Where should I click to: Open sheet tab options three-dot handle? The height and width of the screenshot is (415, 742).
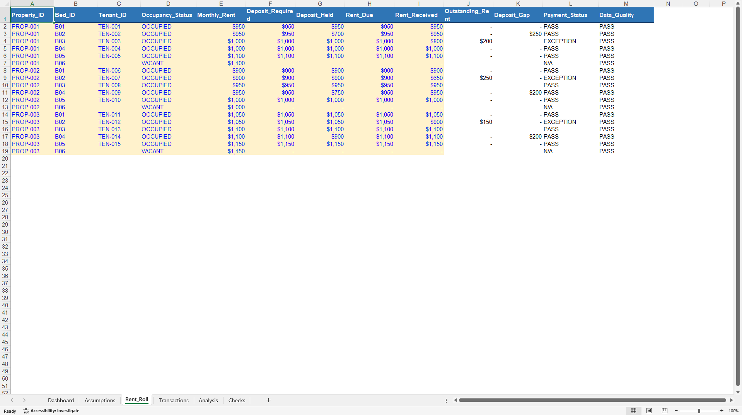(446, 400)
